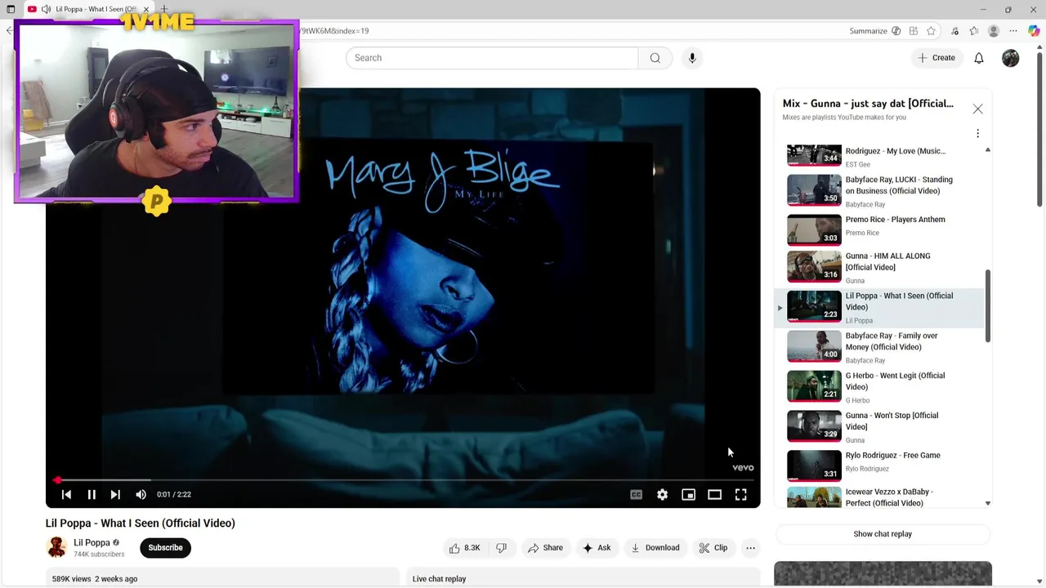Image resolution: width=1046 pixels, height=588 pixels.
Task: Open Favorites list icon
Action: pyautogui.click(x=973, y=31)
